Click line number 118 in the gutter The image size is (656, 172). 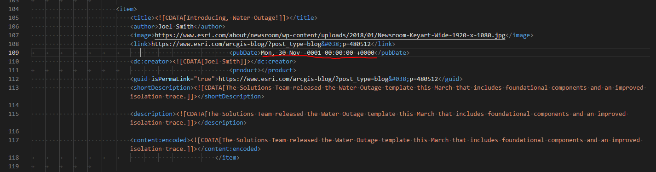[13, 157]
